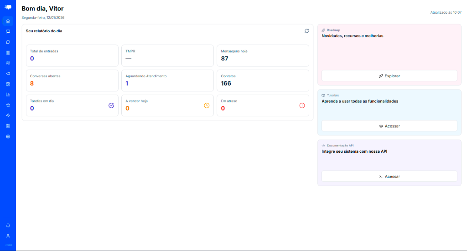Open the round speech bubble sidebar icon

point(8,42)
